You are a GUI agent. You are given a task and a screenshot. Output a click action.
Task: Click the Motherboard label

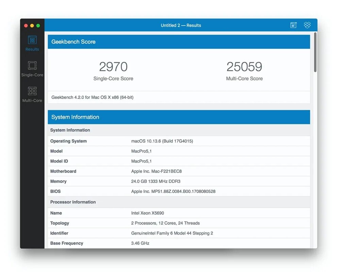pyautogui.click(x=63, y=171)
